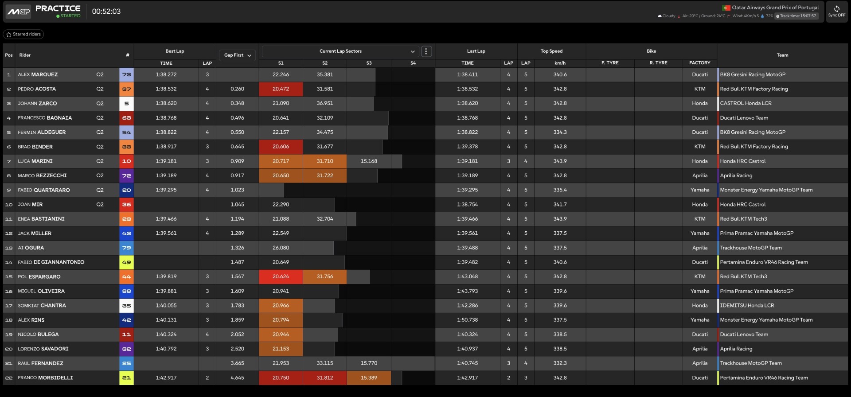851x397 pixels.
Task: Toggle the Sync OFF button
Action: click(x=836, y=12)
